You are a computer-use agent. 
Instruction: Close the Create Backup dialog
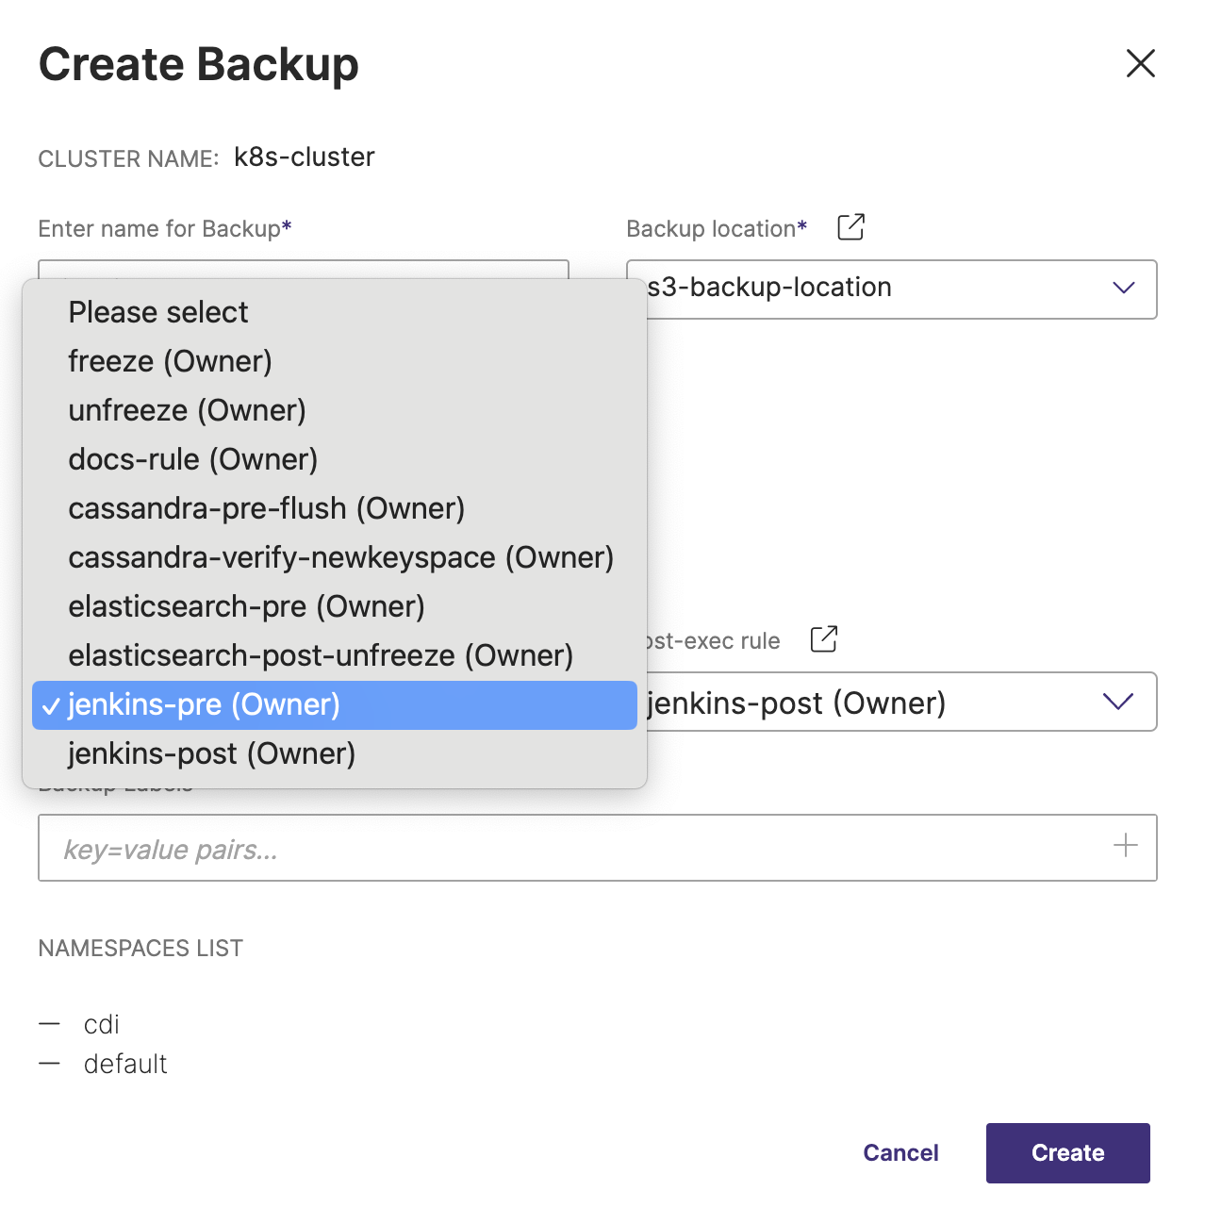click(1140, 64)
